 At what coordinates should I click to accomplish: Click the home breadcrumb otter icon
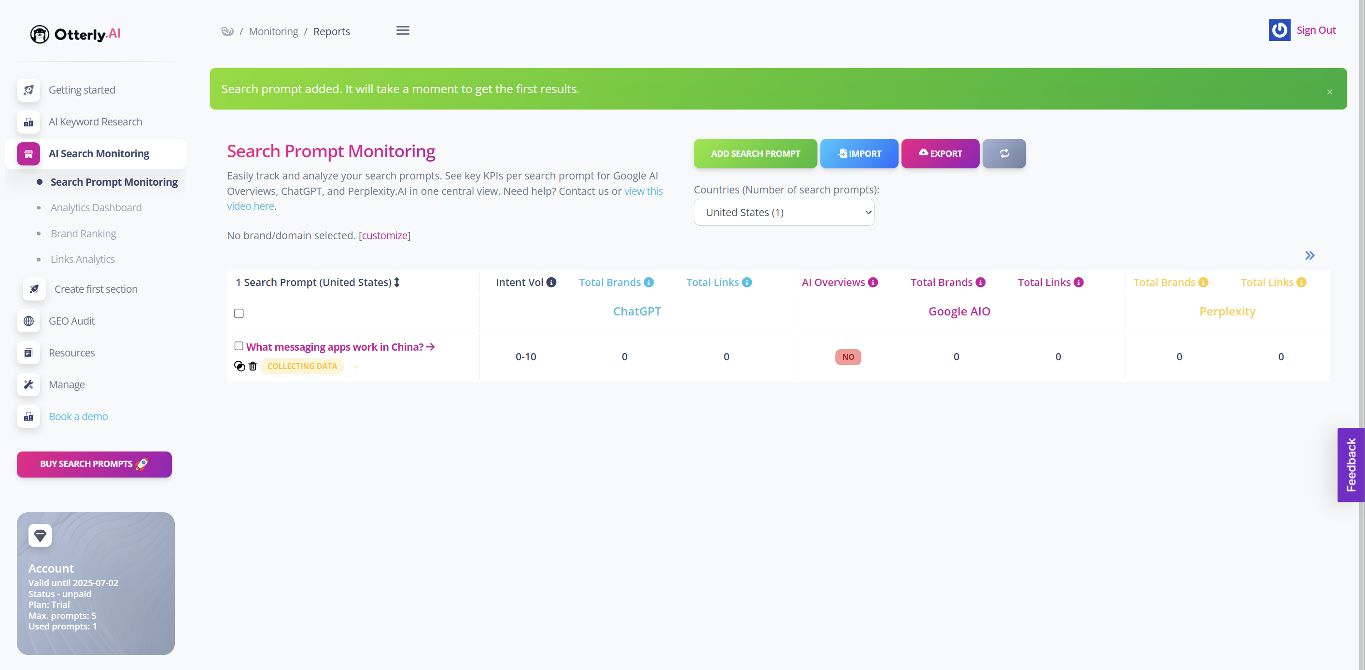227,31
